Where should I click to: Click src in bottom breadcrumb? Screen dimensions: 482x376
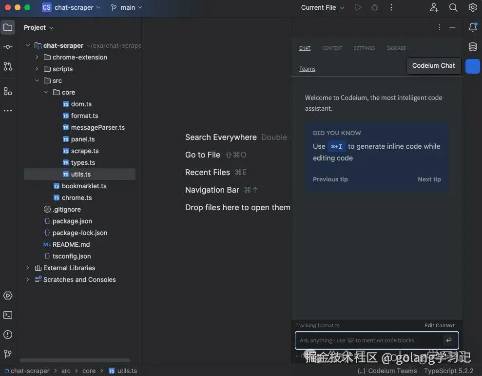(x=66, y=371)
